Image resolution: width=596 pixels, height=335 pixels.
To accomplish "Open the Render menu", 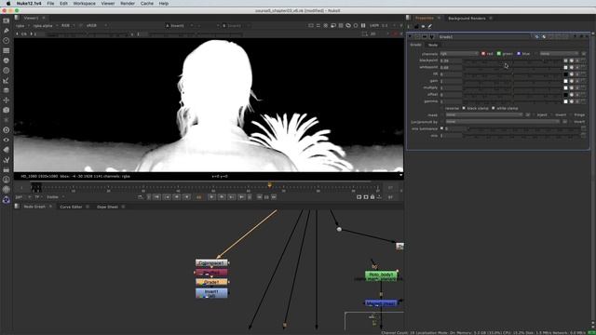I will (128, 4).
